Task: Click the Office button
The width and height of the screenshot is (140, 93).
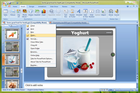Action: (x=5, y=4)
